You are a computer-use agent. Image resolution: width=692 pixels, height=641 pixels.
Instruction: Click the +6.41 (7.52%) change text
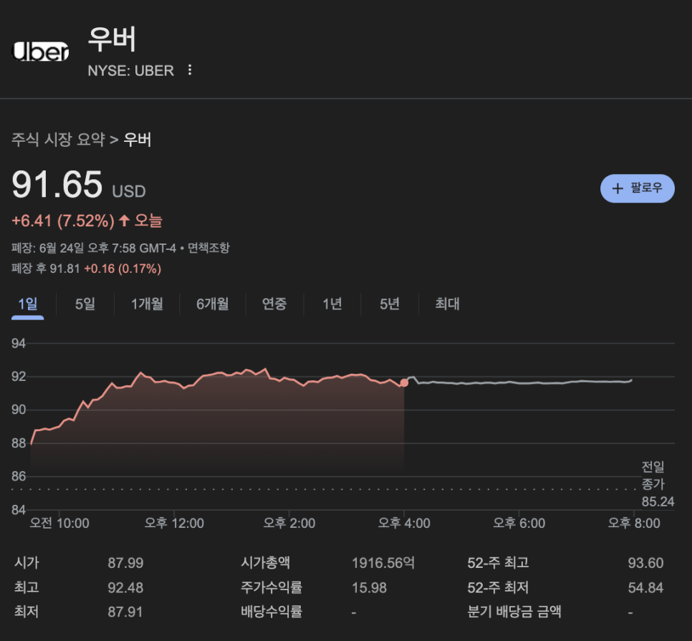63,221
